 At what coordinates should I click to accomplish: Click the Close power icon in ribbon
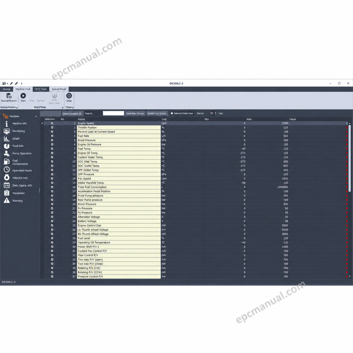tap(69, 96)
